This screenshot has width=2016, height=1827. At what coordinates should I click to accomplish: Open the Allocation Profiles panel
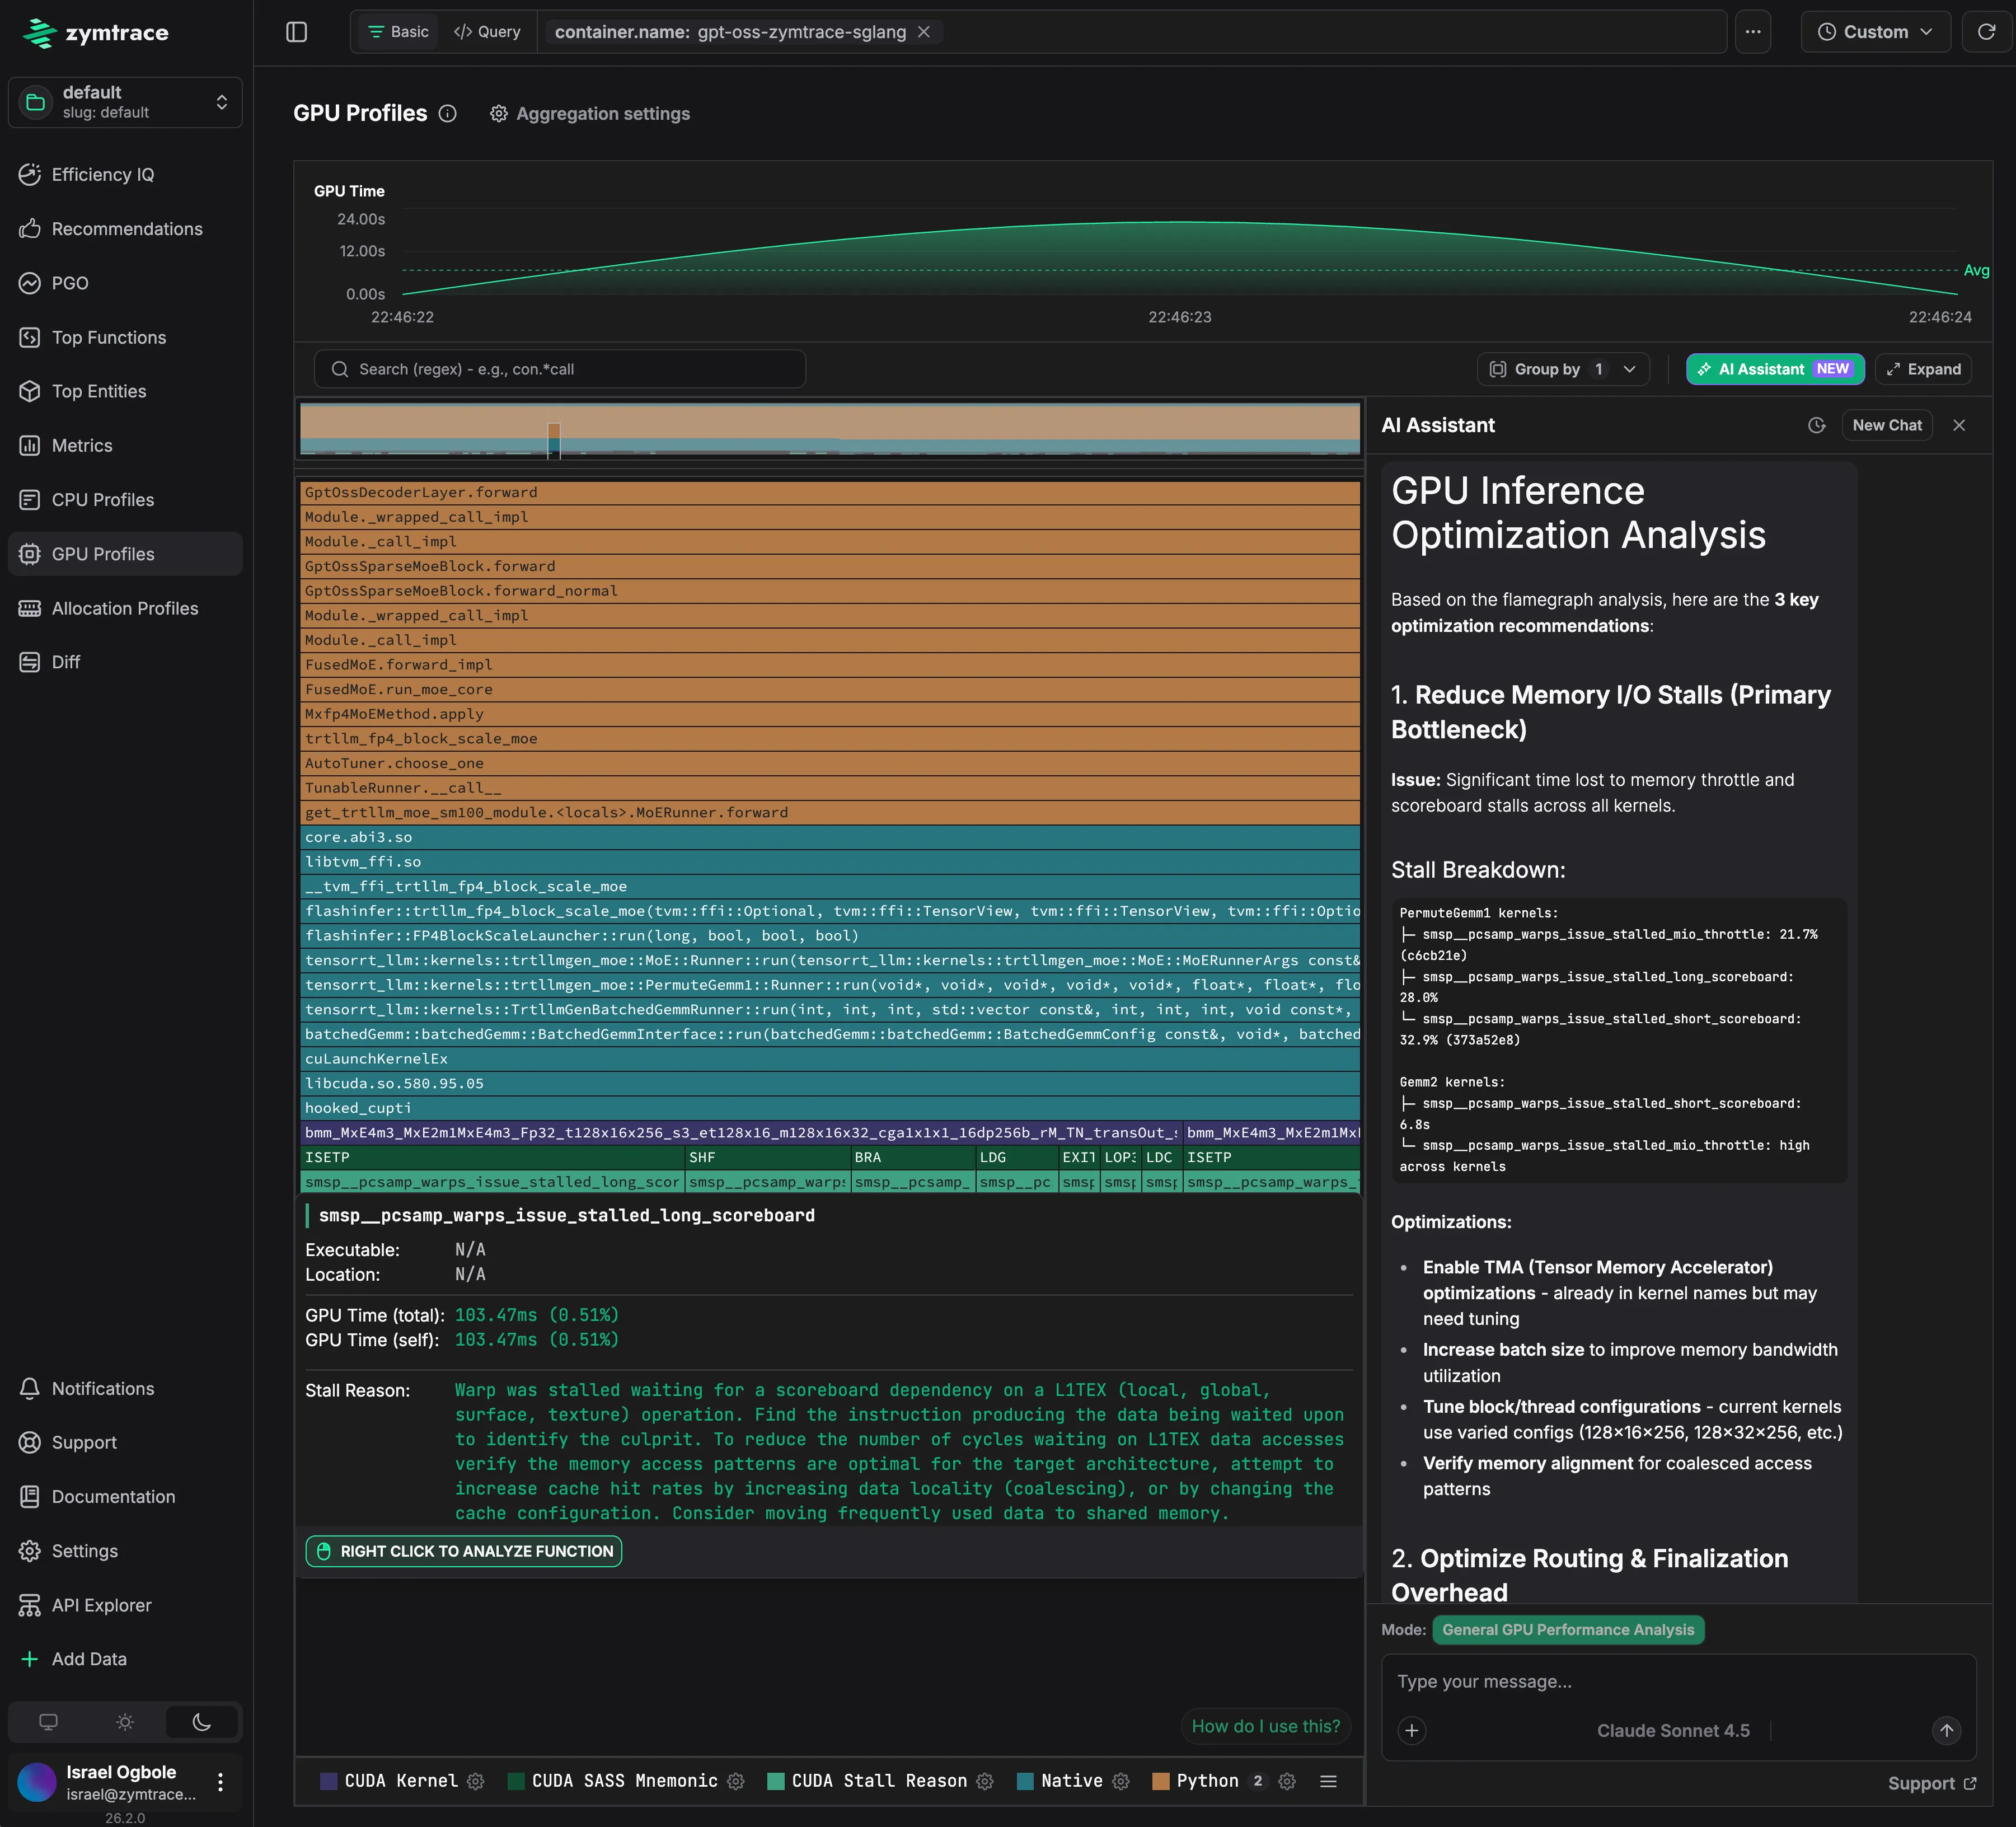coord(124,608)
